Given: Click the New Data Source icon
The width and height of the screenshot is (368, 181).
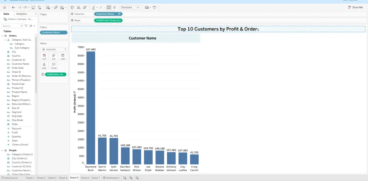Looking at the screenshot, I should click(39, 7).
